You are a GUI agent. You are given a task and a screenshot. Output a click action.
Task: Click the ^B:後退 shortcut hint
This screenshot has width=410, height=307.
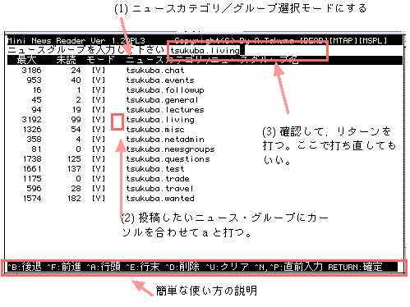coord(25,267)
